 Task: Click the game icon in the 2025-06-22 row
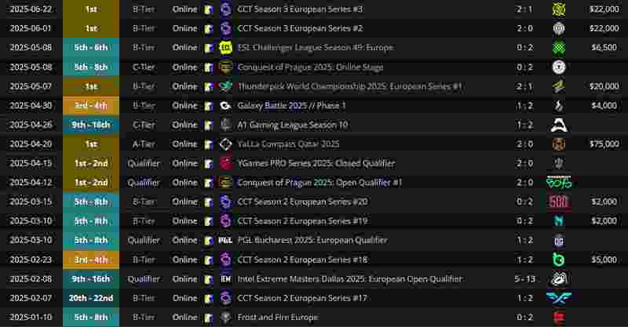[208, 9]
